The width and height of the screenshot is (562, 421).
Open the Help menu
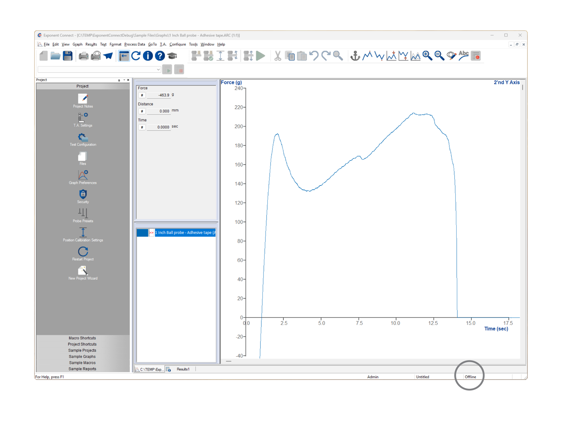(x=221, y=45)
